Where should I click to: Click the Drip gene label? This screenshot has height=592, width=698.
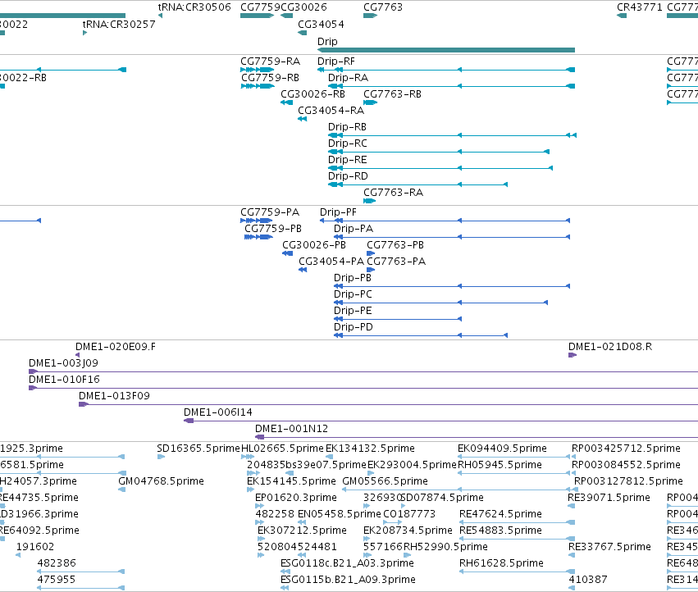click(327, 41)
